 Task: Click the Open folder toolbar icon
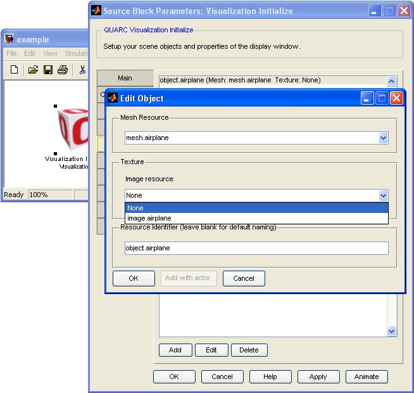coord(33,70)
